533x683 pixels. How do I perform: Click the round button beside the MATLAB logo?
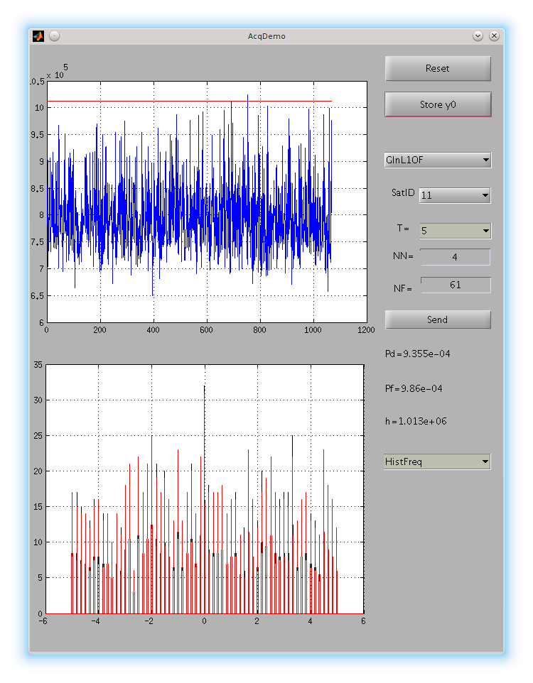54,35
